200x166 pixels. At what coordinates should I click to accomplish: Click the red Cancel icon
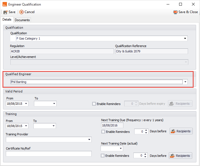(x=21, y=12)
